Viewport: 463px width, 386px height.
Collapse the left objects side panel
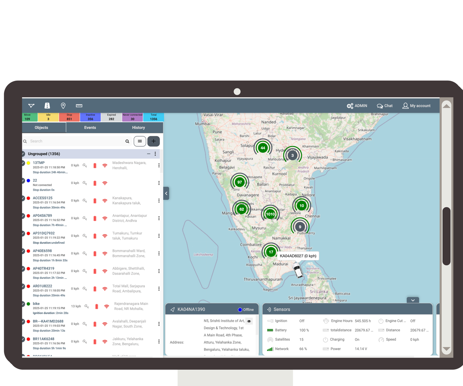[166, 193]
